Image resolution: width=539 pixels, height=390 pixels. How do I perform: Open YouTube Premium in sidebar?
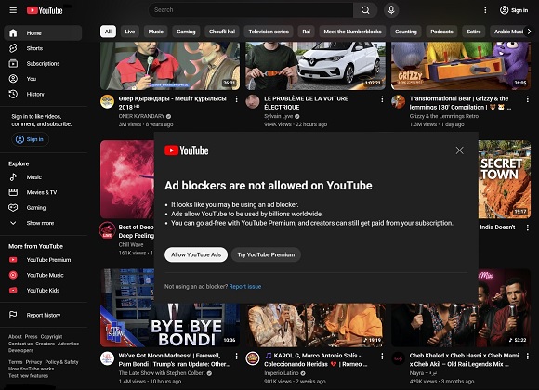click(x=43, y=260)
